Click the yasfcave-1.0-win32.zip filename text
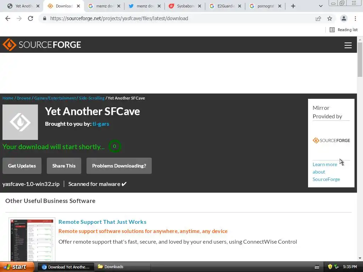This screenshot has width=363, height=272. [31, 184]
